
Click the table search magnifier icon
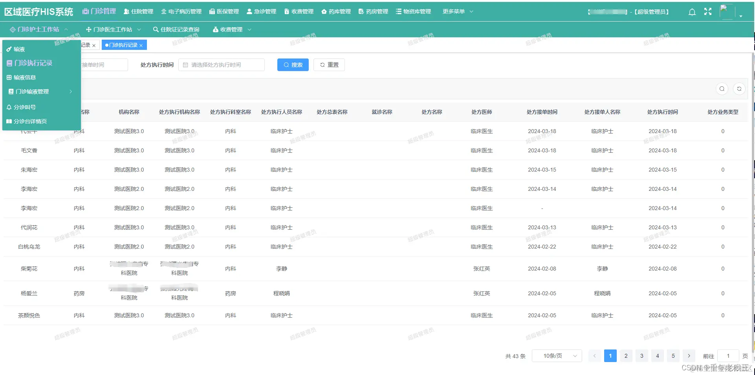coord(722,89)
